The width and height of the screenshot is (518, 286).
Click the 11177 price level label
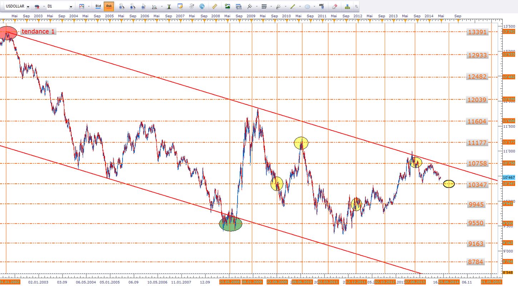click(x=477, y=143)
